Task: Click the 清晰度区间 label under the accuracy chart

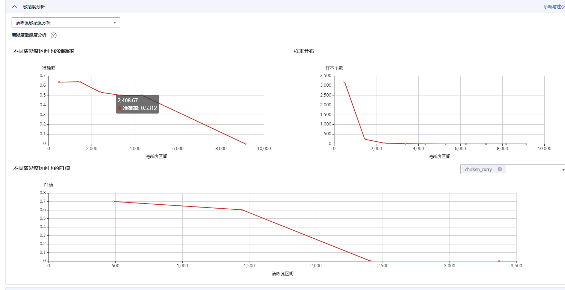Action: [x=156, y=157]
